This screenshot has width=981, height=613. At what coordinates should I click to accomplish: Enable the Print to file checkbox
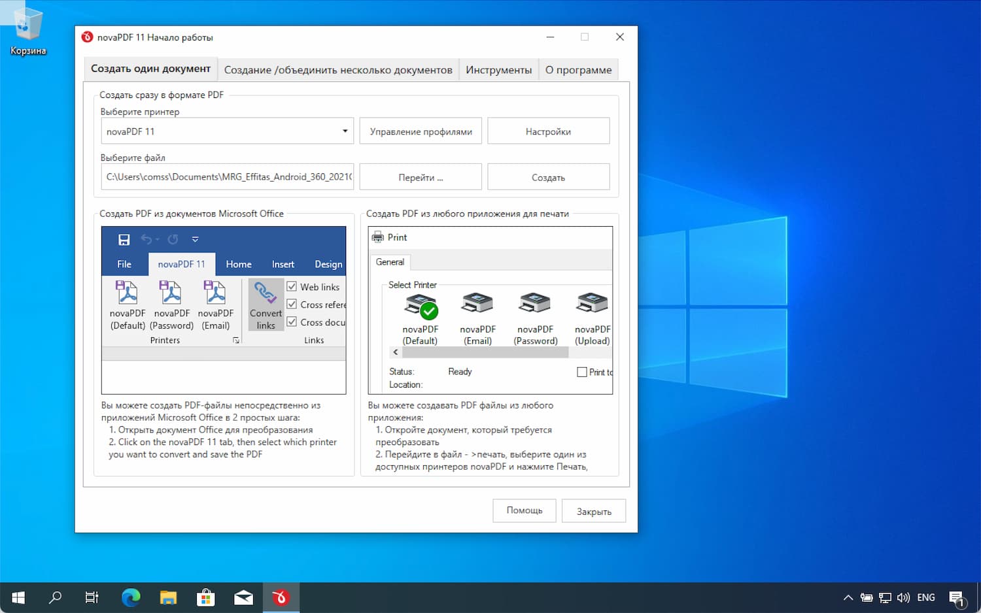point(582,373)
